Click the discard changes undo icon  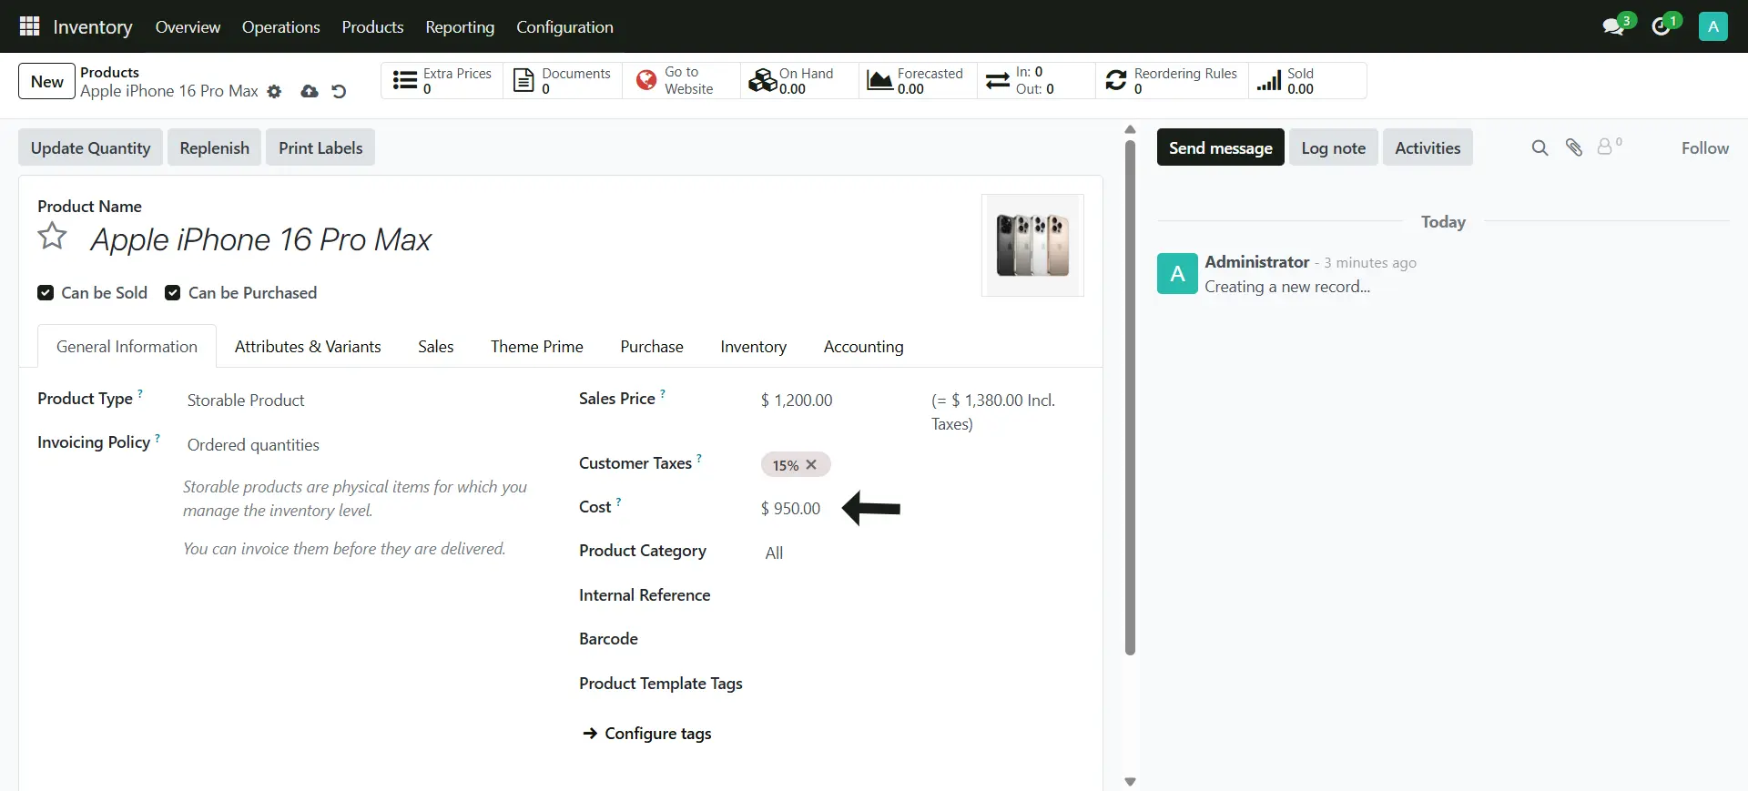pos(339,92)
